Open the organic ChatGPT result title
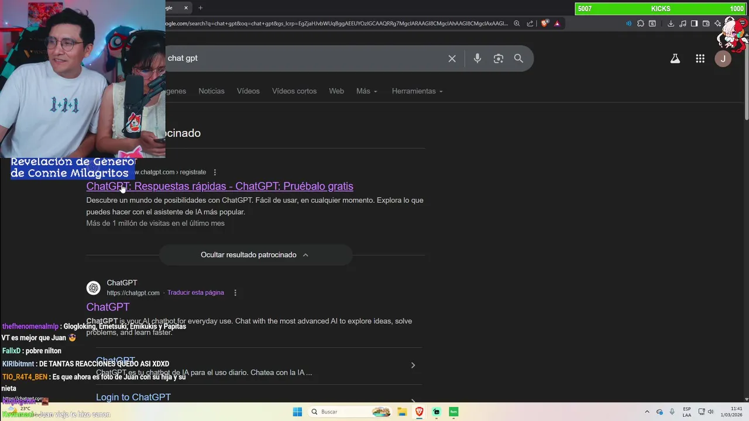The image size is (749, 421). (108, 307)
